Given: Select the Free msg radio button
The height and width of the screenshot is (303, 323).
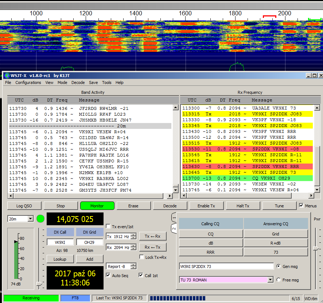Looking at the screenshot, I should tap(279, 280).
